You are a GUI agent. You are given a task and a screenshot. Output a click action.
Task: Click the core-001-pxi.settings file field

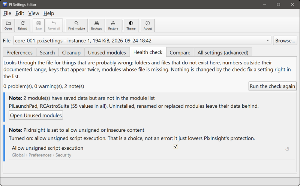142,40
